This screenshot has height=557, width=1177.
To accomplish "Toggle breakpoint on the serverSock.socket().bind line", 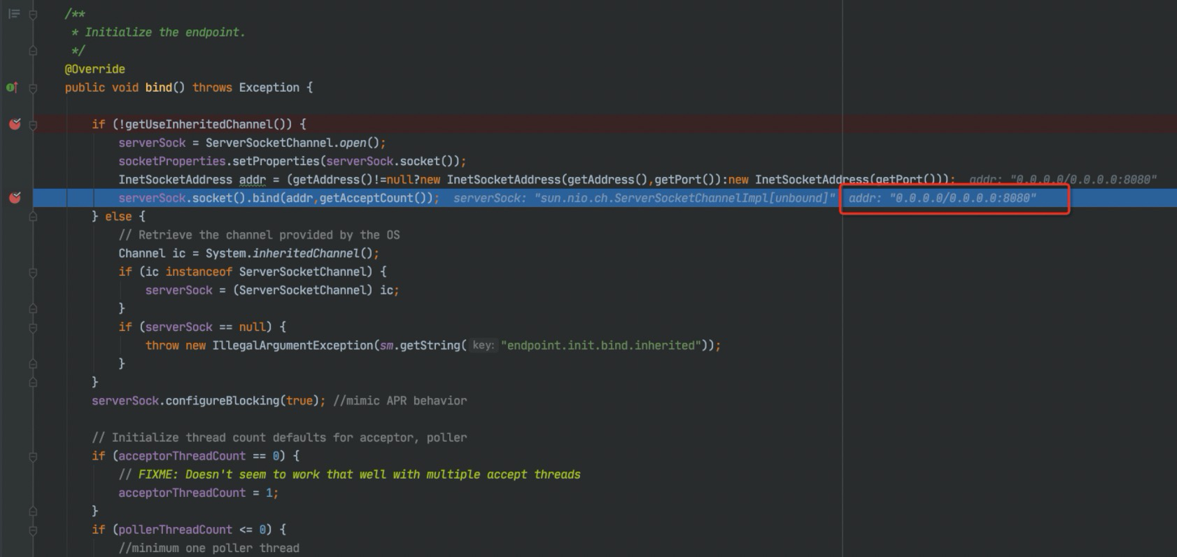I will 15,198.
